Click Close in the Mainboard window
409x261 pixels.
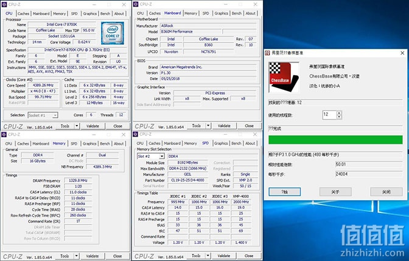point(249,126)
